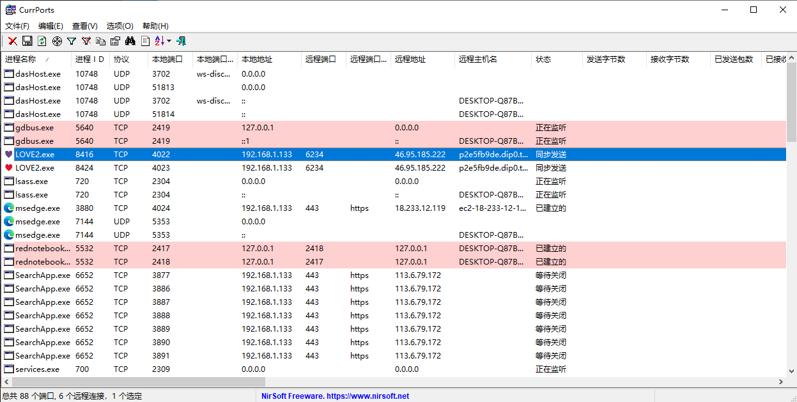
Task: Click the window icon of rednotebook row port 2417
Action: (x=9, y=249)
